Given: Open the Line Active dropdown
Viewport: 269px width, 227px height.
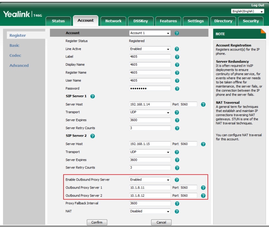Looking at the screenshot, I should pyautogui.click(x=150, y=49).
